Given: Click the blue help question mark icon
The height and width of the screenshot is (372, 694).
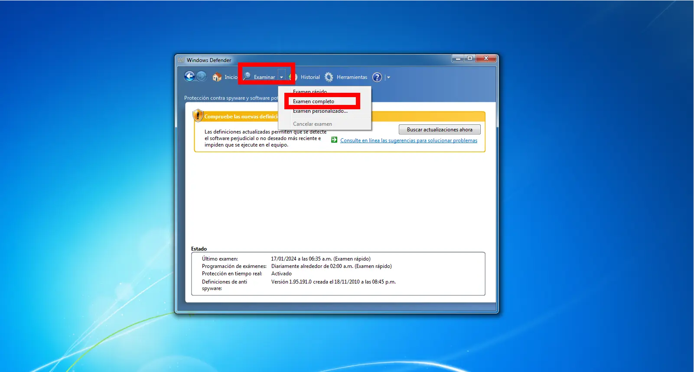Looking at the screenshot, I should pos(377,77).
